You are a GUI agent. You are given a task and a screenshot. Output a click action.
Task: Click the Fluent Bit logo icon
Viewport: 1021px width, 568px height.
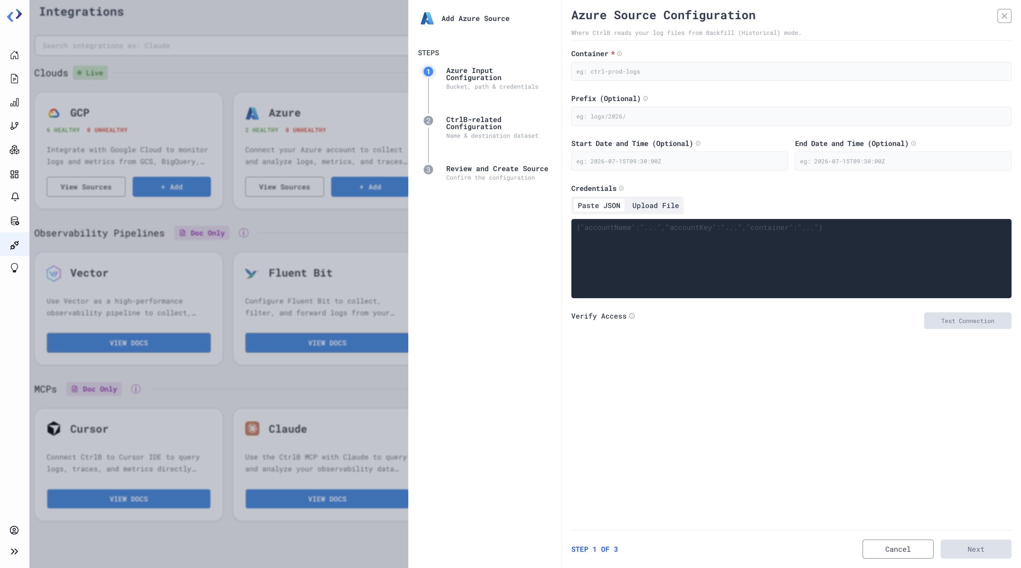[252, 273]
